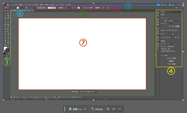Toggle transparency grid in 定規とグリッド row
The image size is (187, 113).
coord(176,30)
